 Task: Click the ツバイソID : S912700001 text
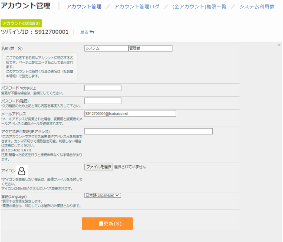[35, 32]
